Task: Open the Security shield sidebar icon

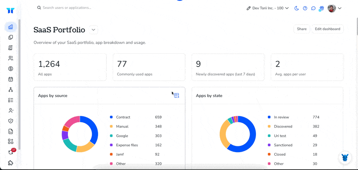Action: (10, 121)
